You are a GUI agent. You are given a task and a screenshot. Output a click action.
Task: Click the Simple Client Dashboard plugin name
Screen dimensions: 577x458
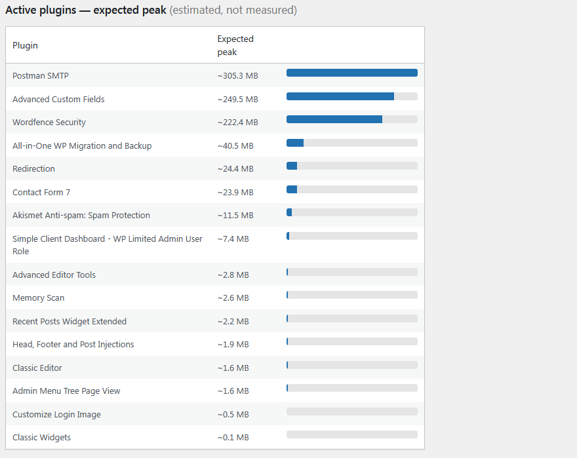(x=108, y=245)
